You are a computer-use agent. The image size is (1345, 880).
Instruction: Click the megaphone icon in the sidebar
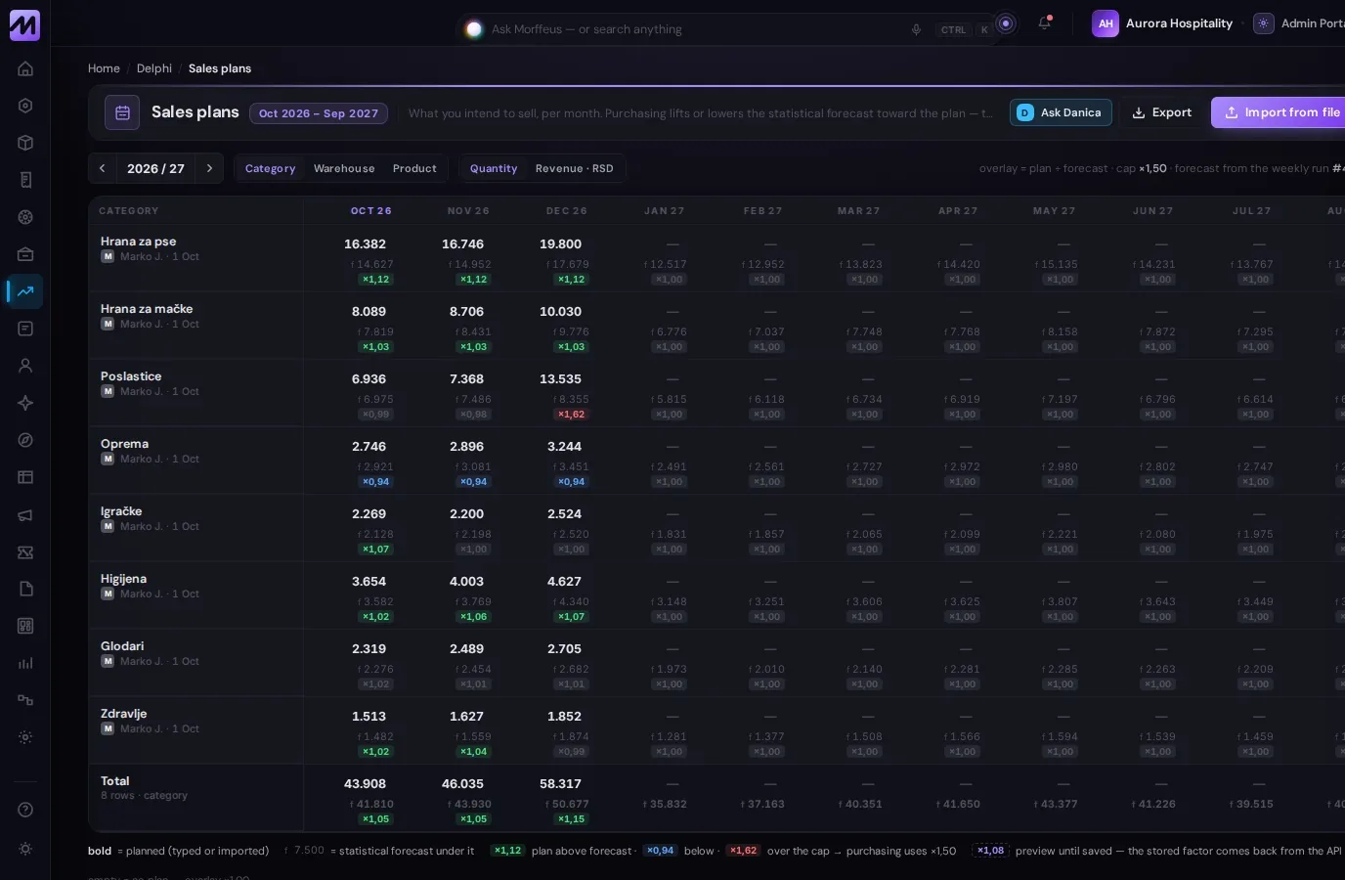click(x=25, y=514)
